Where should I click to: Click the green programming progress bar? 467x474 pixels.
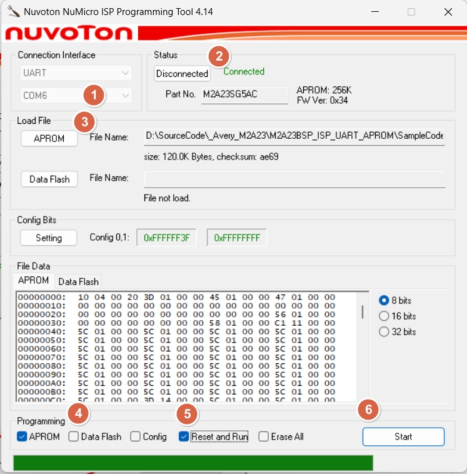pyautogui.click(x=193, y=463)
